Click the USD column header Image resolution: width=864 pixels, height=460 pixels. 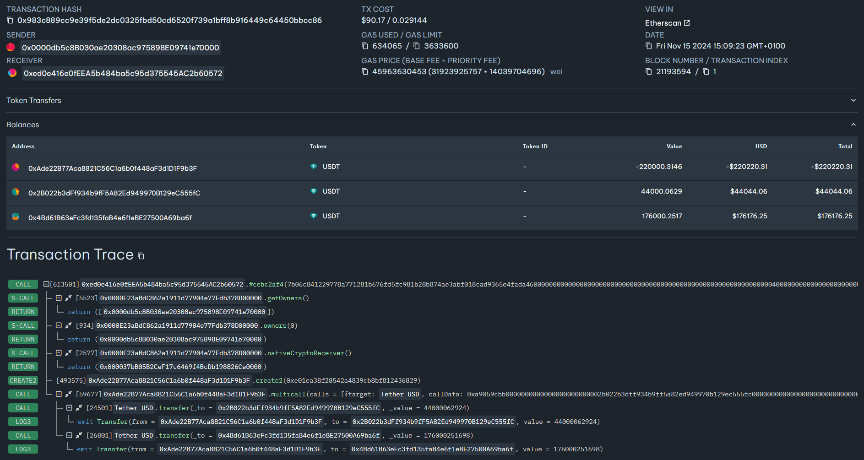pyautogui.click(x=761, y=146)
